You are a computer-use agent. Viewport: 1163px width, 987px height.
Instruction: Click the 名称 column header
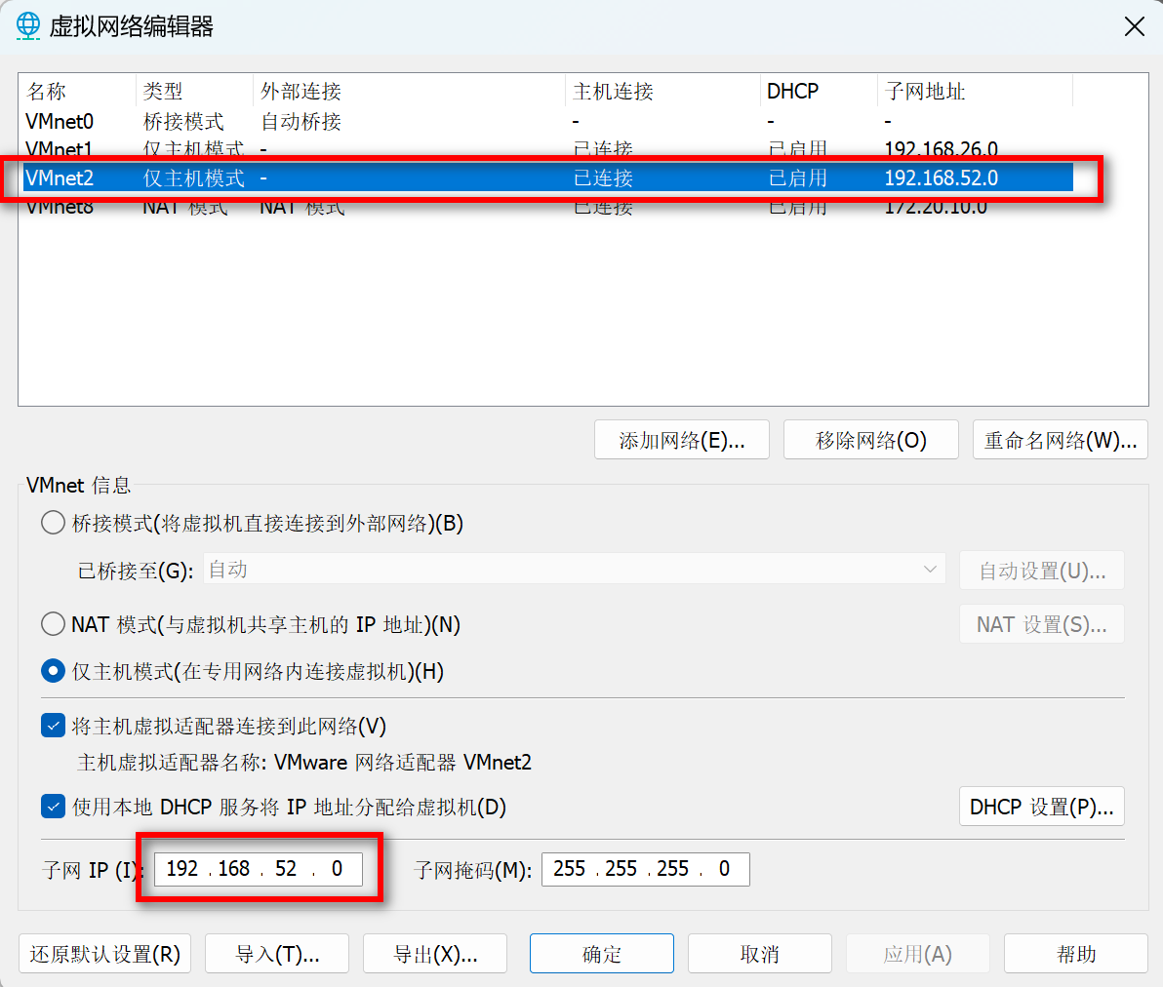(x=47, y=91)
